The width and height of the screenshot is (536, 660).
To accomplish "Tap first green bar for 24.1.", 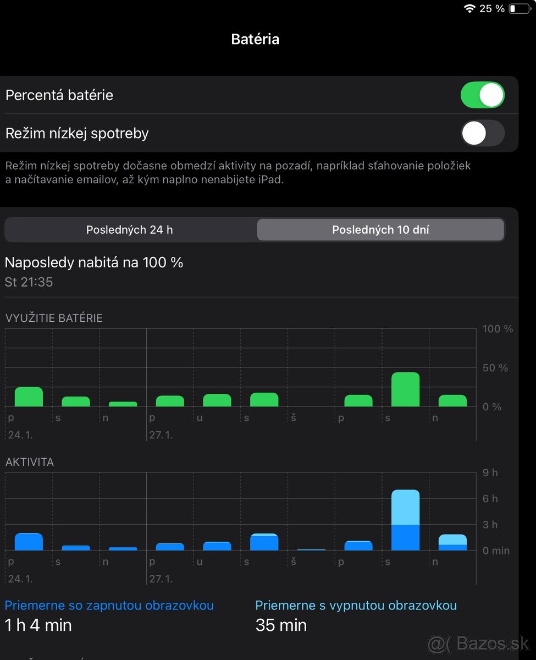I will tap(29, 397).
